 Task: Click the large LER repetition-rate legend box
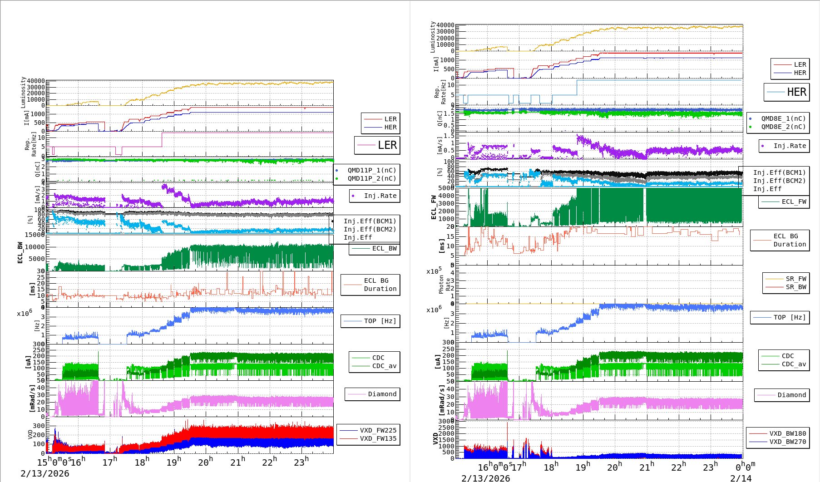click(377, 145)
